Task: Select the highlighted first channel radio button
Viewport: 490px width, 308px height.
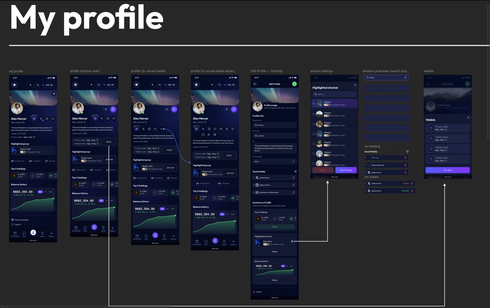Action: [314, 104]
